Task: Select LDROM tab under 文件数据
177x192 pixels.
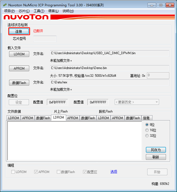Action: coord(14,118)
